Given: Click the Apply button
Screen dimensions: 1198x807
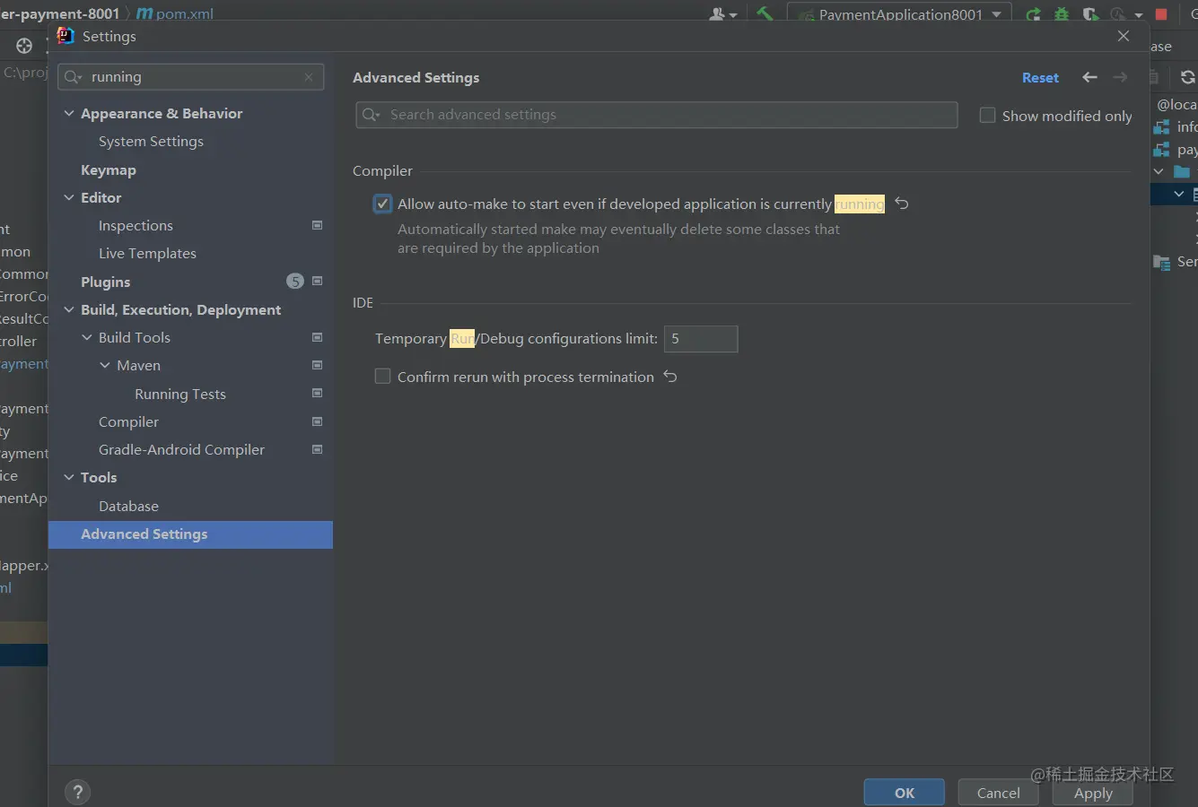Looking at the screenshot, I should (1093, 793).
